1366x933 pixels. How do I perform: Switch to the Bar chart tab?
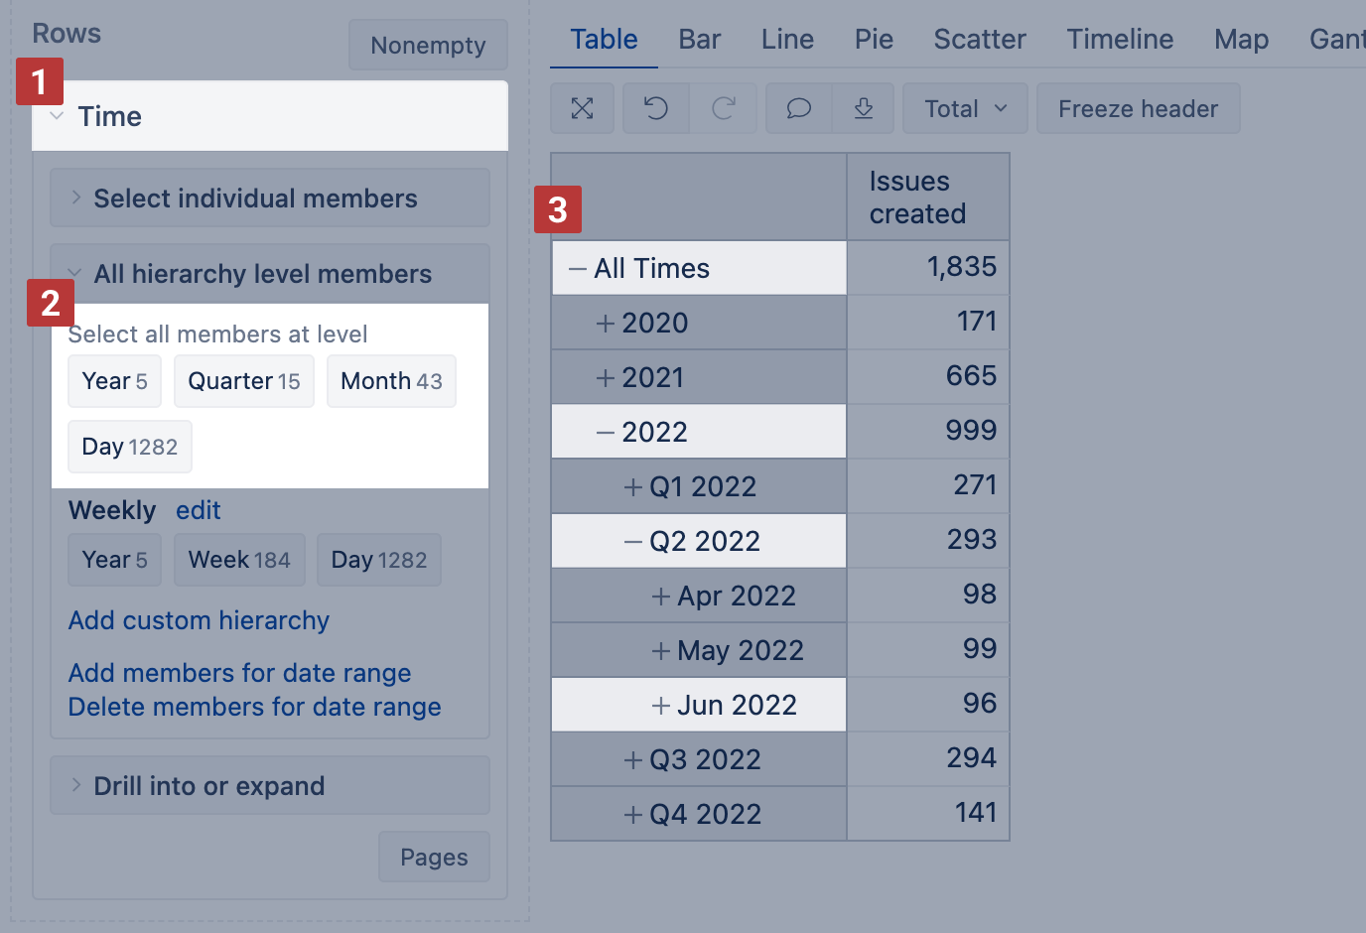click(x=699, y=40)
